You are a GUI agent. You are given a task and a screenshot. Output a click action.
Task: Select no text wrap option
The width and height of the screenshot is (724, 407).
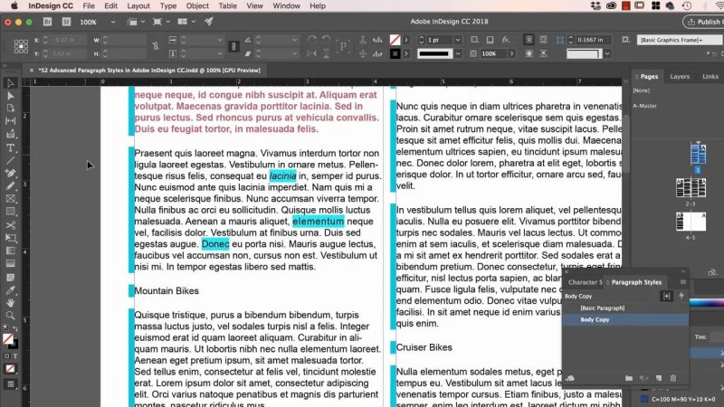pyautogui.click(x=529, y=40)
